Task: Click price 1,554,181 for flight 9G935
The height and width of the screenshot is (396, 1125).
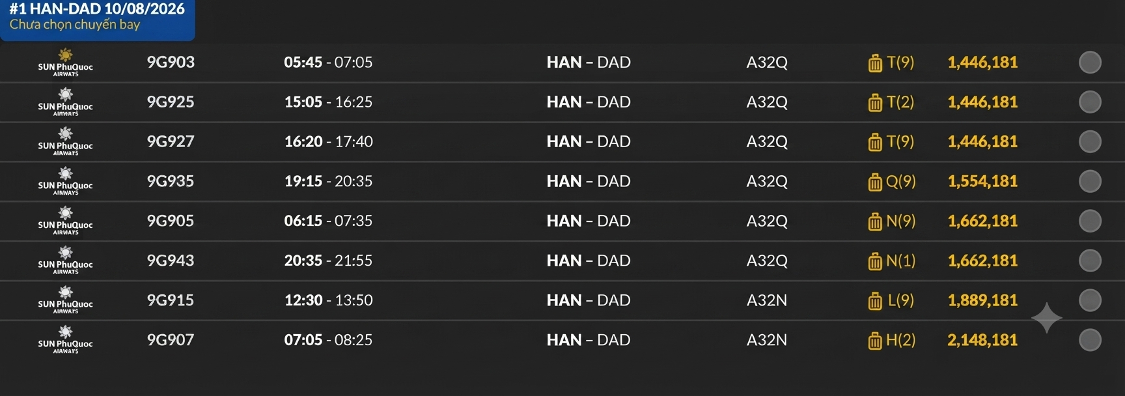Action: coord(982,181)
